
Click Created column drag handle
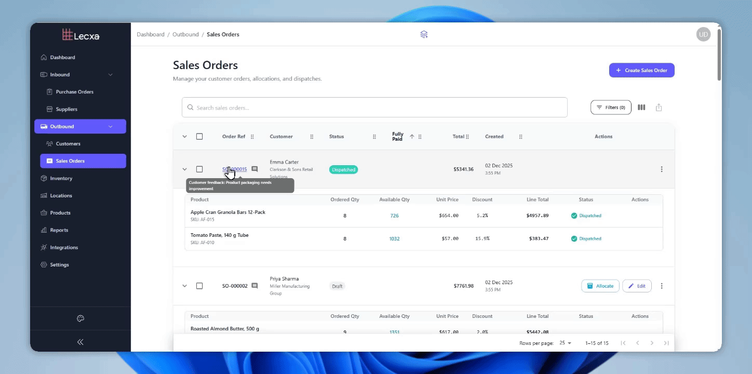point(520,137)
